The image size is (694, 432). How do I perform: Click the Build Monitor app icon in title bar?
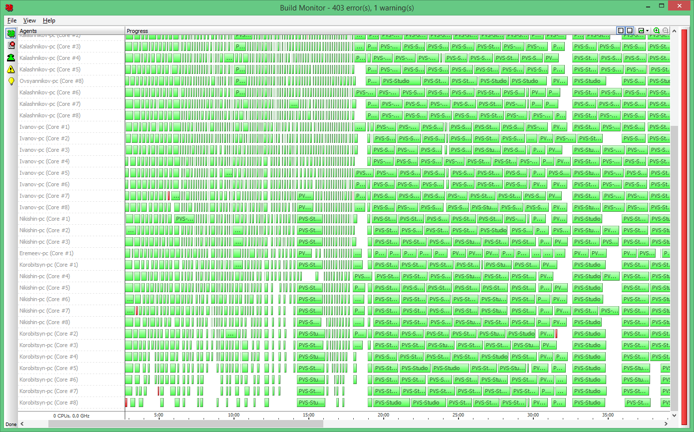[x=8, y=7]
